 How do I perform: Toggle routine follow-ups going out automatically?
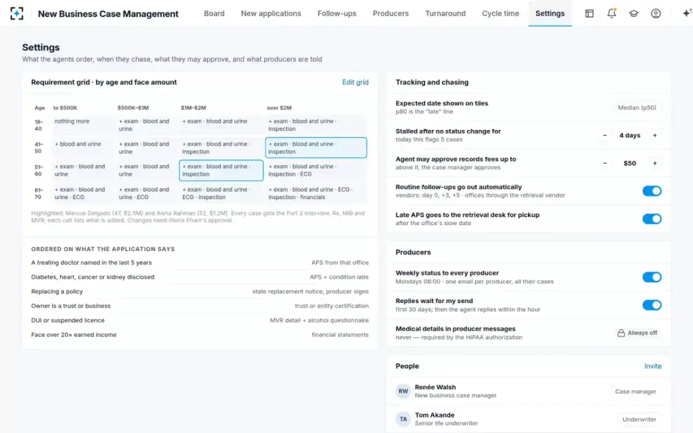652,191
